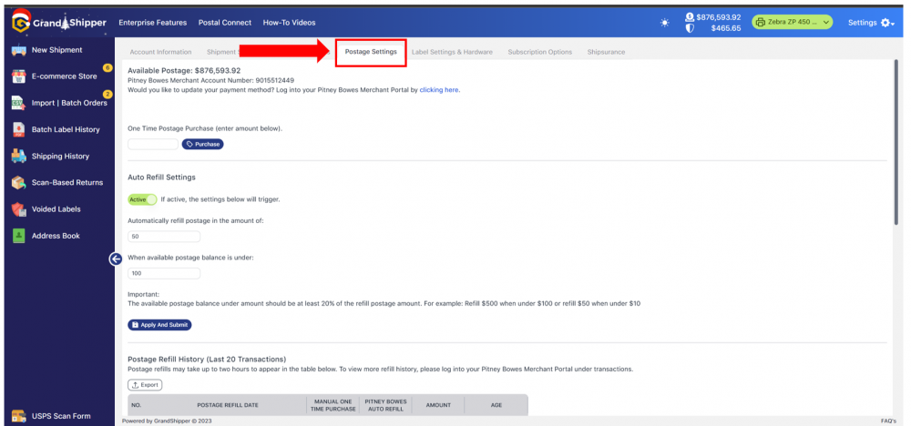Click the Purchase button
This screenshot has height=426, width=911.
tap(203, 144)
